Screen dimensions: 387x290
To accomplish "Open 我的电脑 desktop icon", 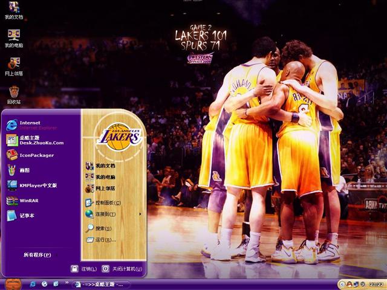I will (14, 39).
